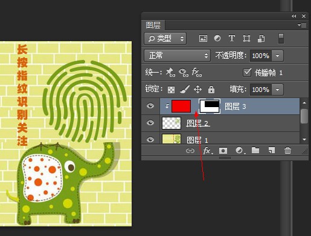Click the create new layer icon
The height and width of the screenshot is (236, 311).
272,150
